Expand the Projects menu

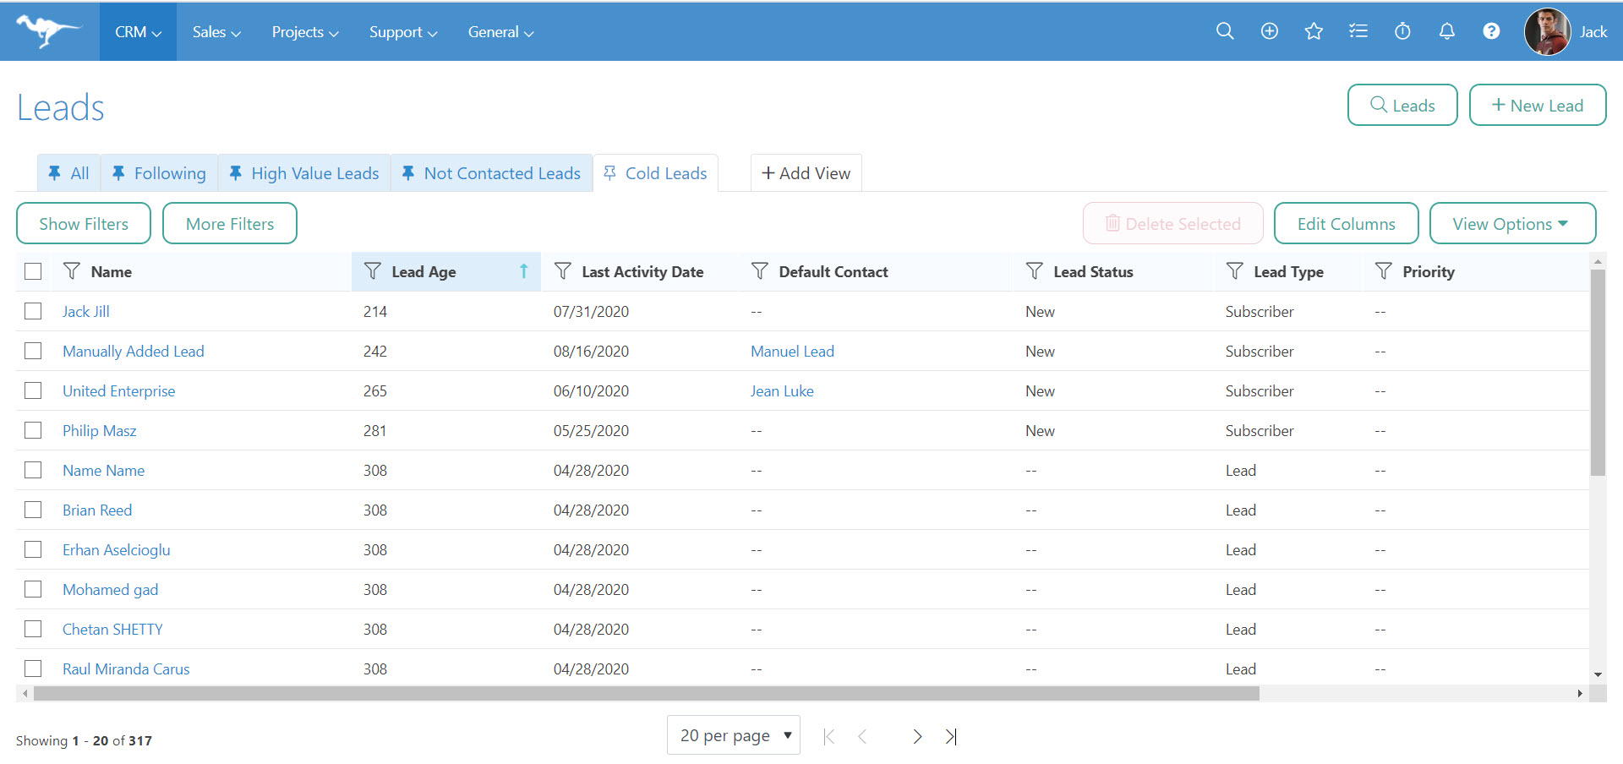pos(305,31)
